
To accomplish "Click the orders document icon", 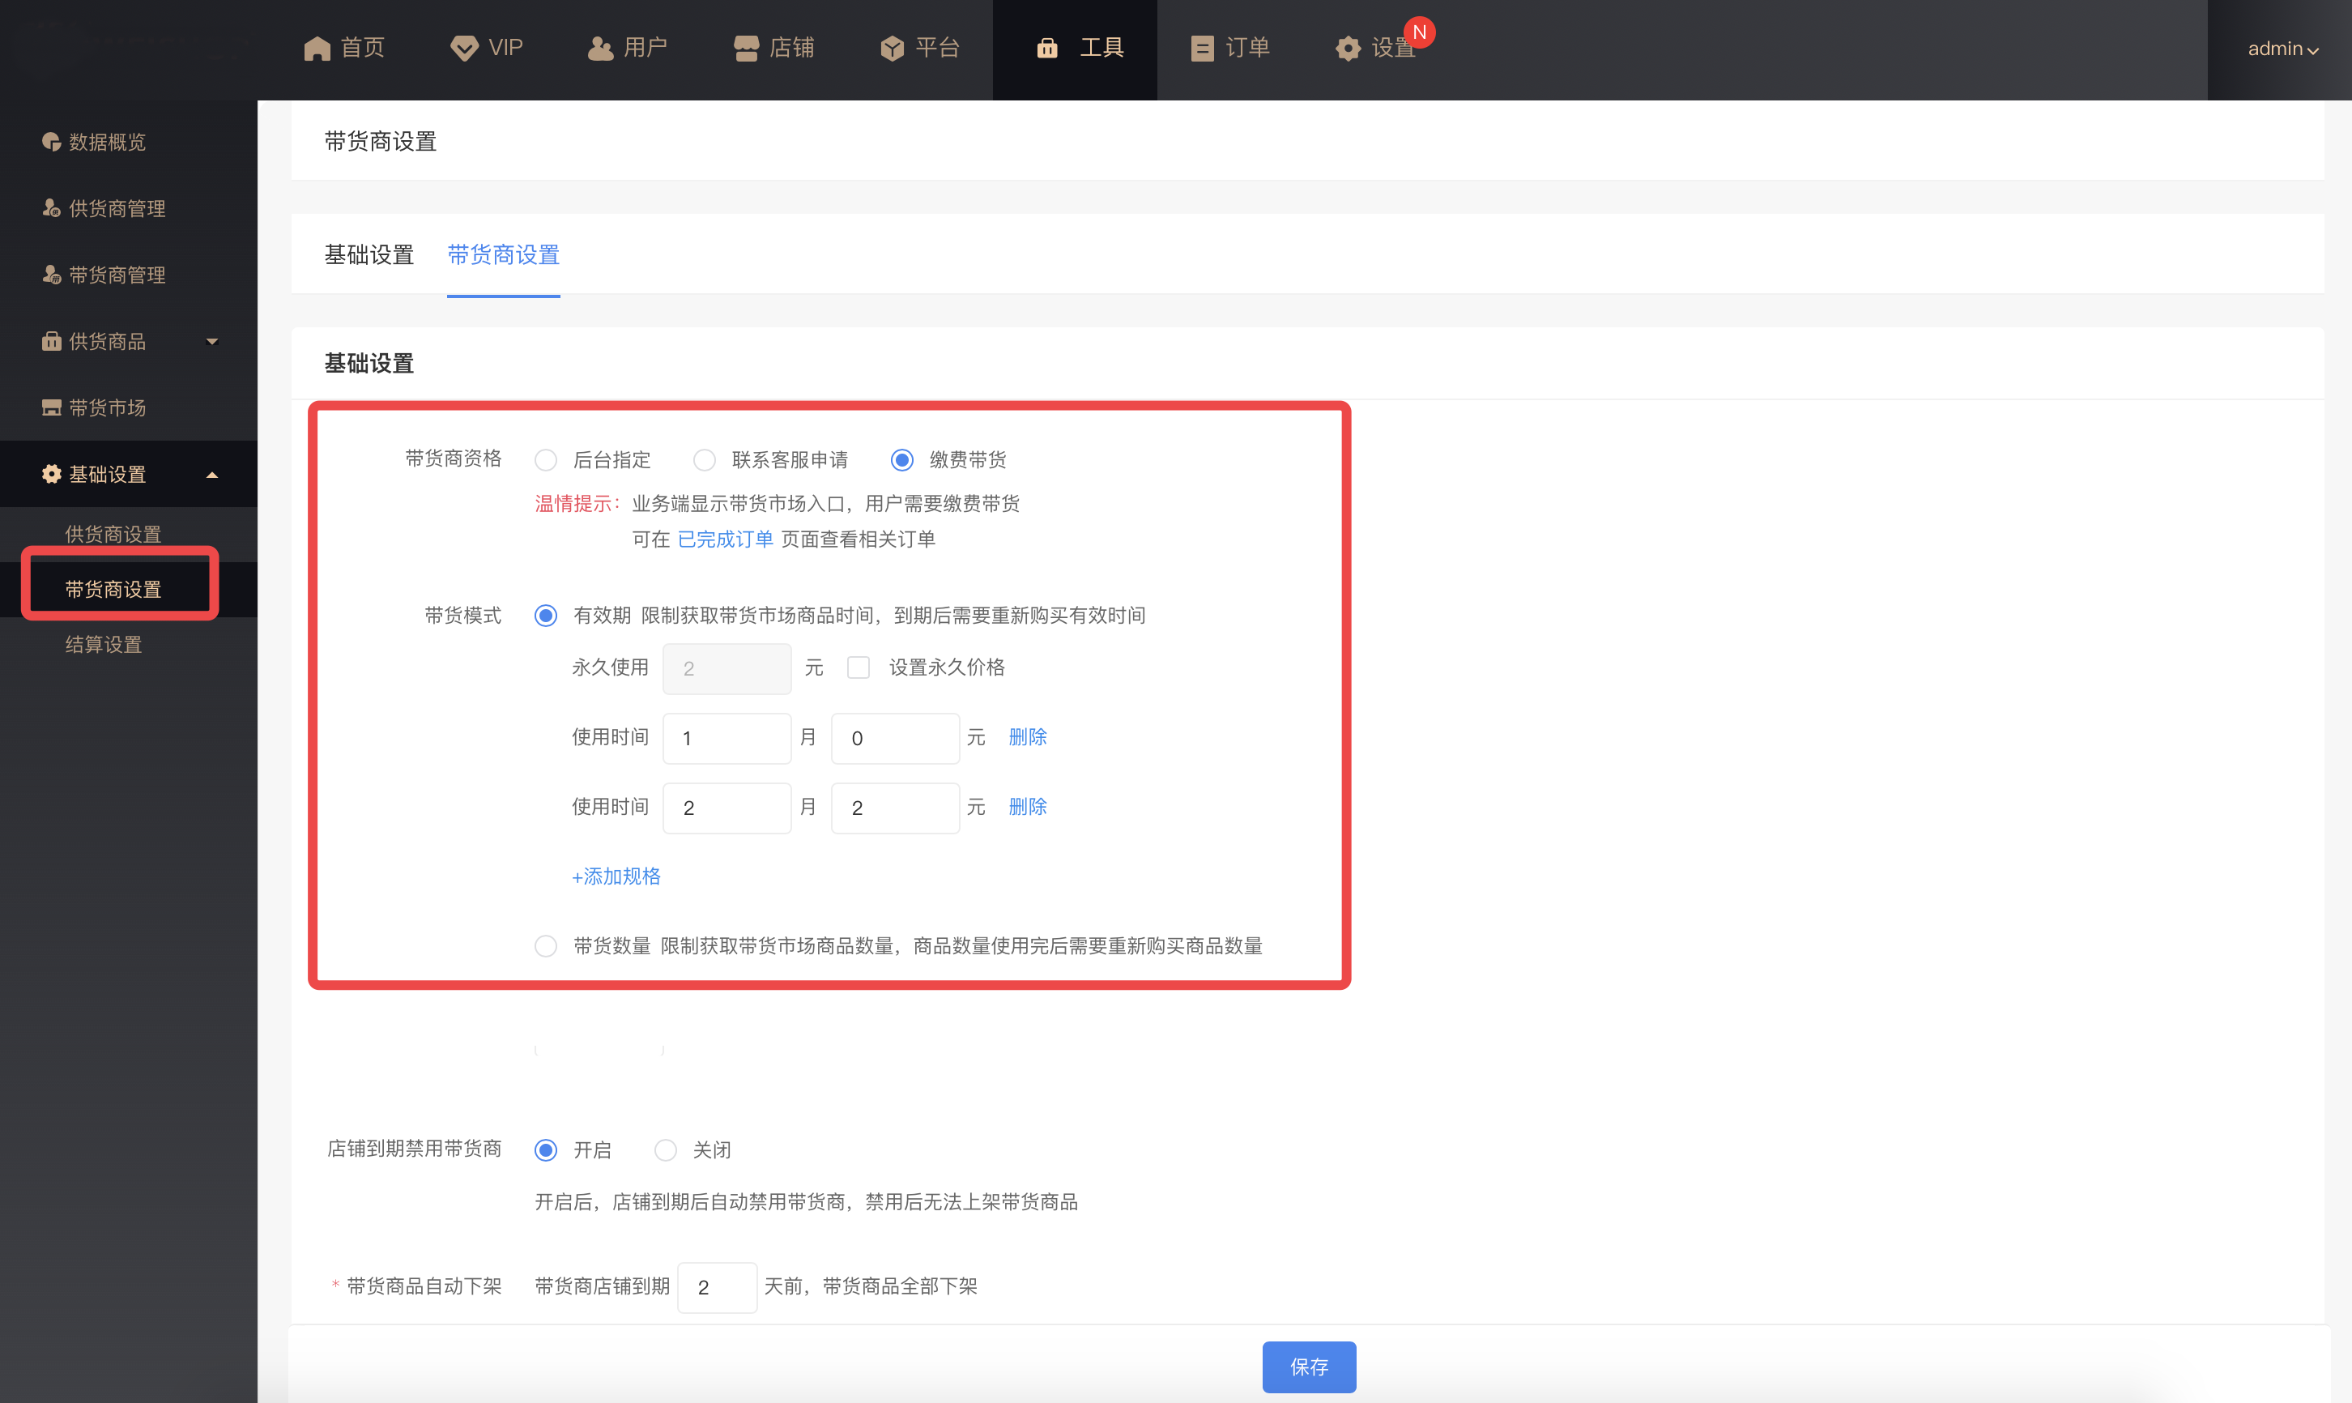I will (x=1202, y=49).
